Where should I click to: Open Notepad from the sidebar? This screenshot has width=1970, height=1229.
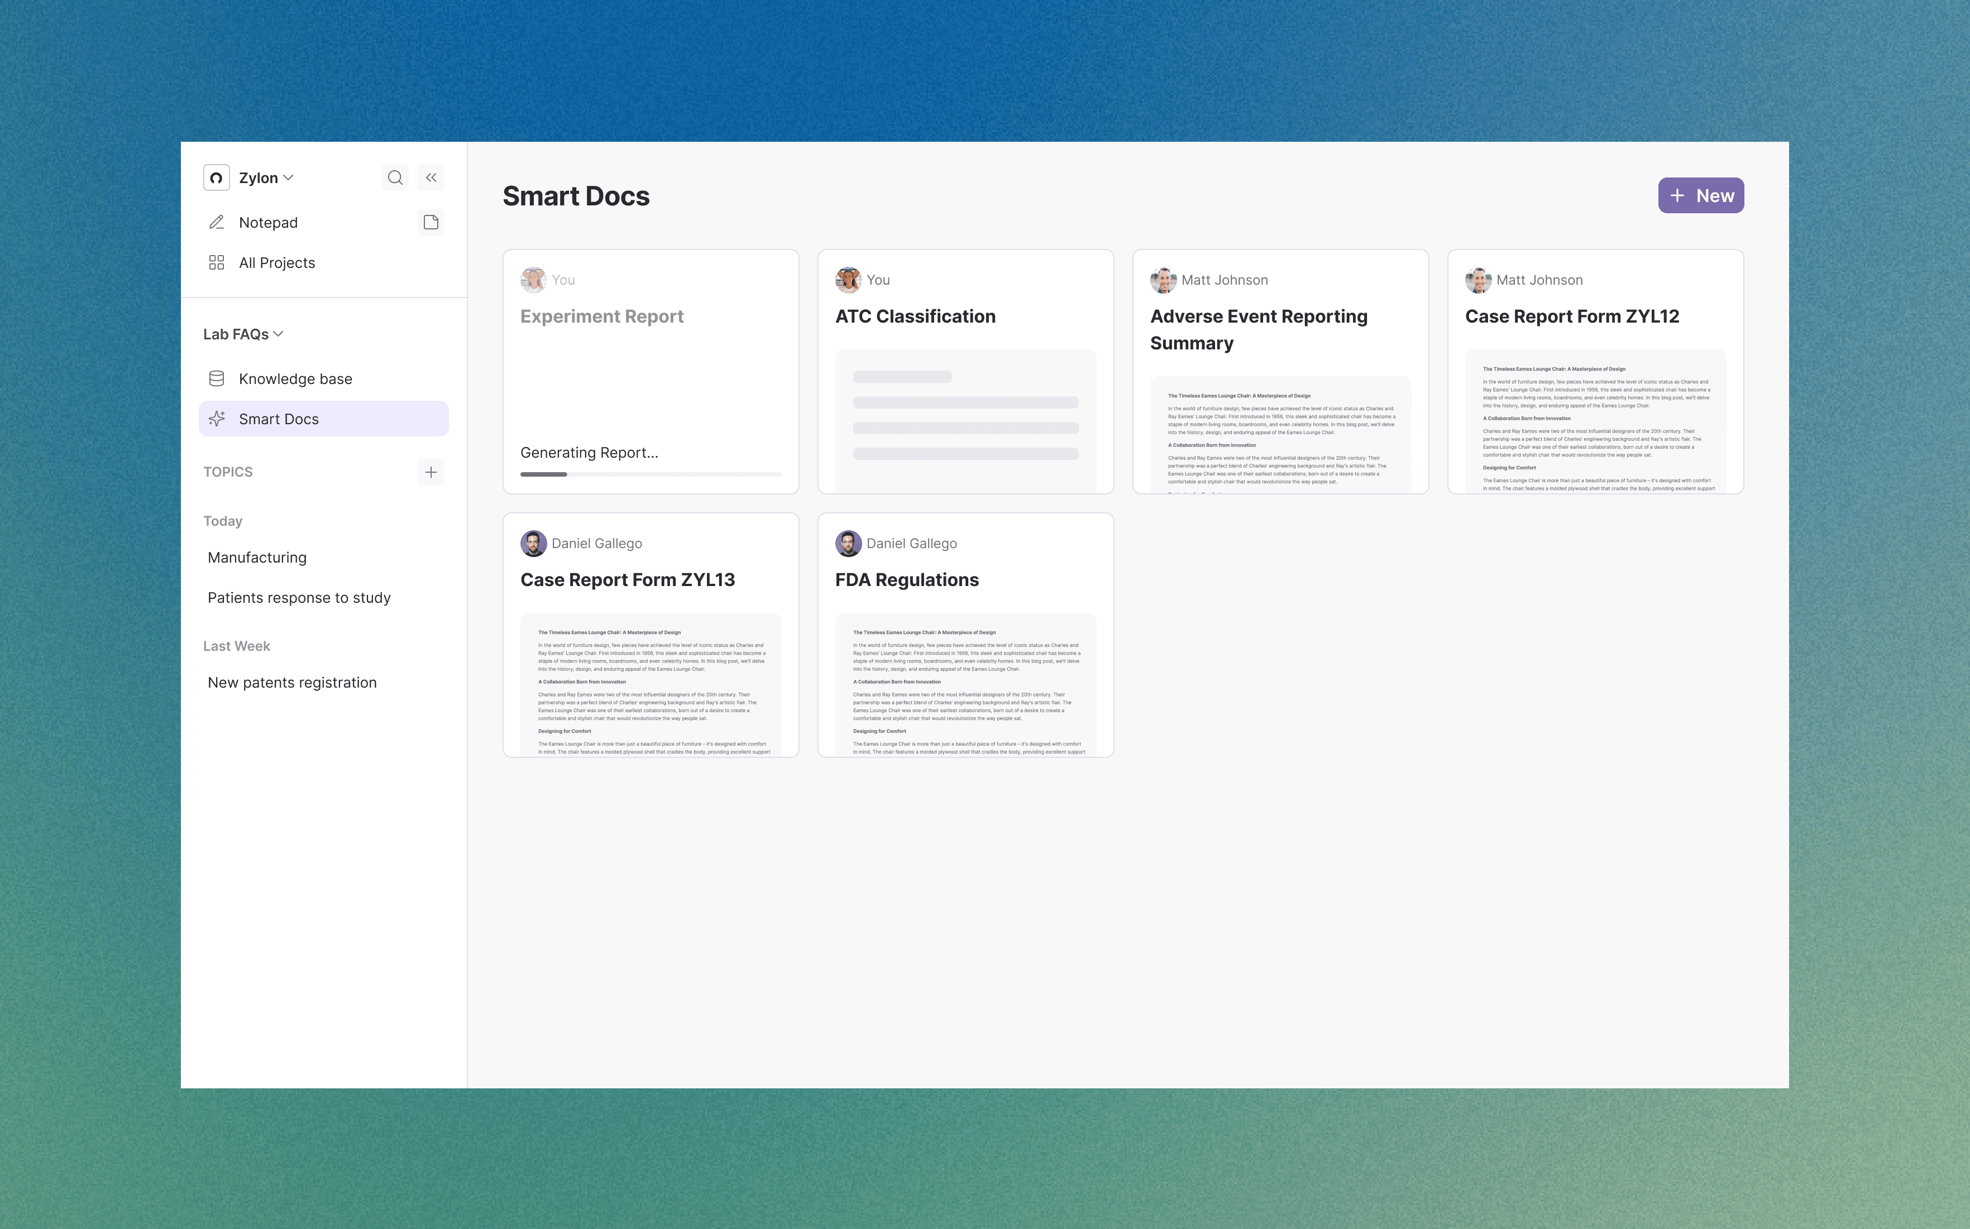[268, 222]
